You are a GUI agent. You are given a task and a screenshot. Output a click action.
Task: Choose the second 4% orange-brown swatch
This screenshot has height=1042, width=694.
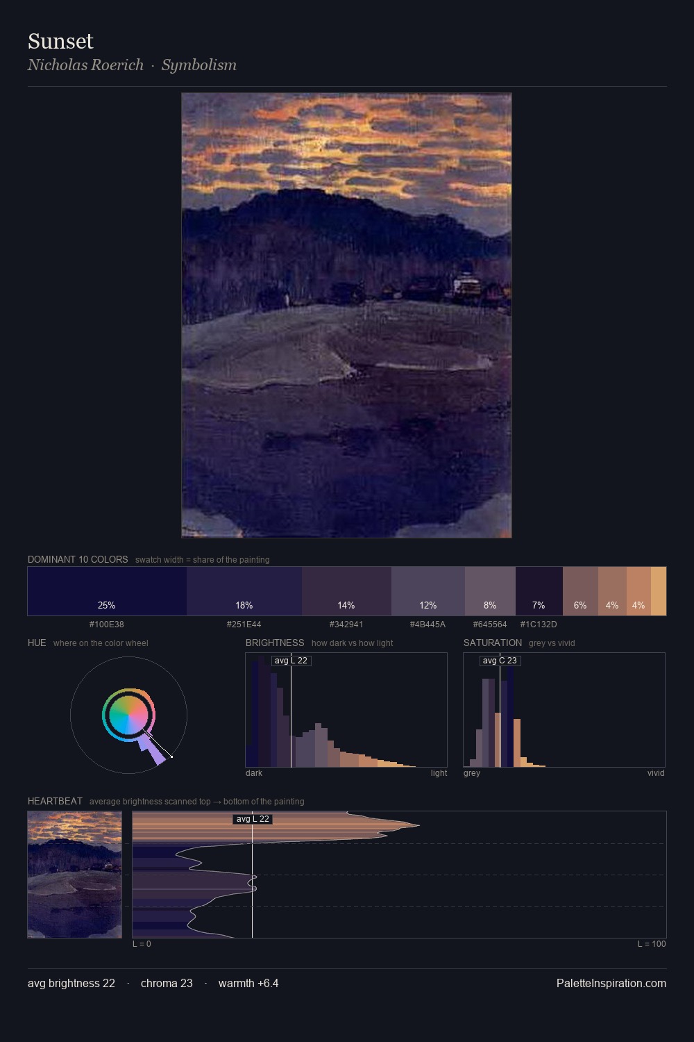(x=638, y=591)
